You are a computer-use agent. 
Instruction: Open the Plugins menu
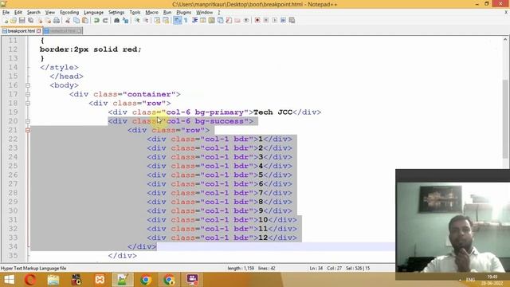184,13
